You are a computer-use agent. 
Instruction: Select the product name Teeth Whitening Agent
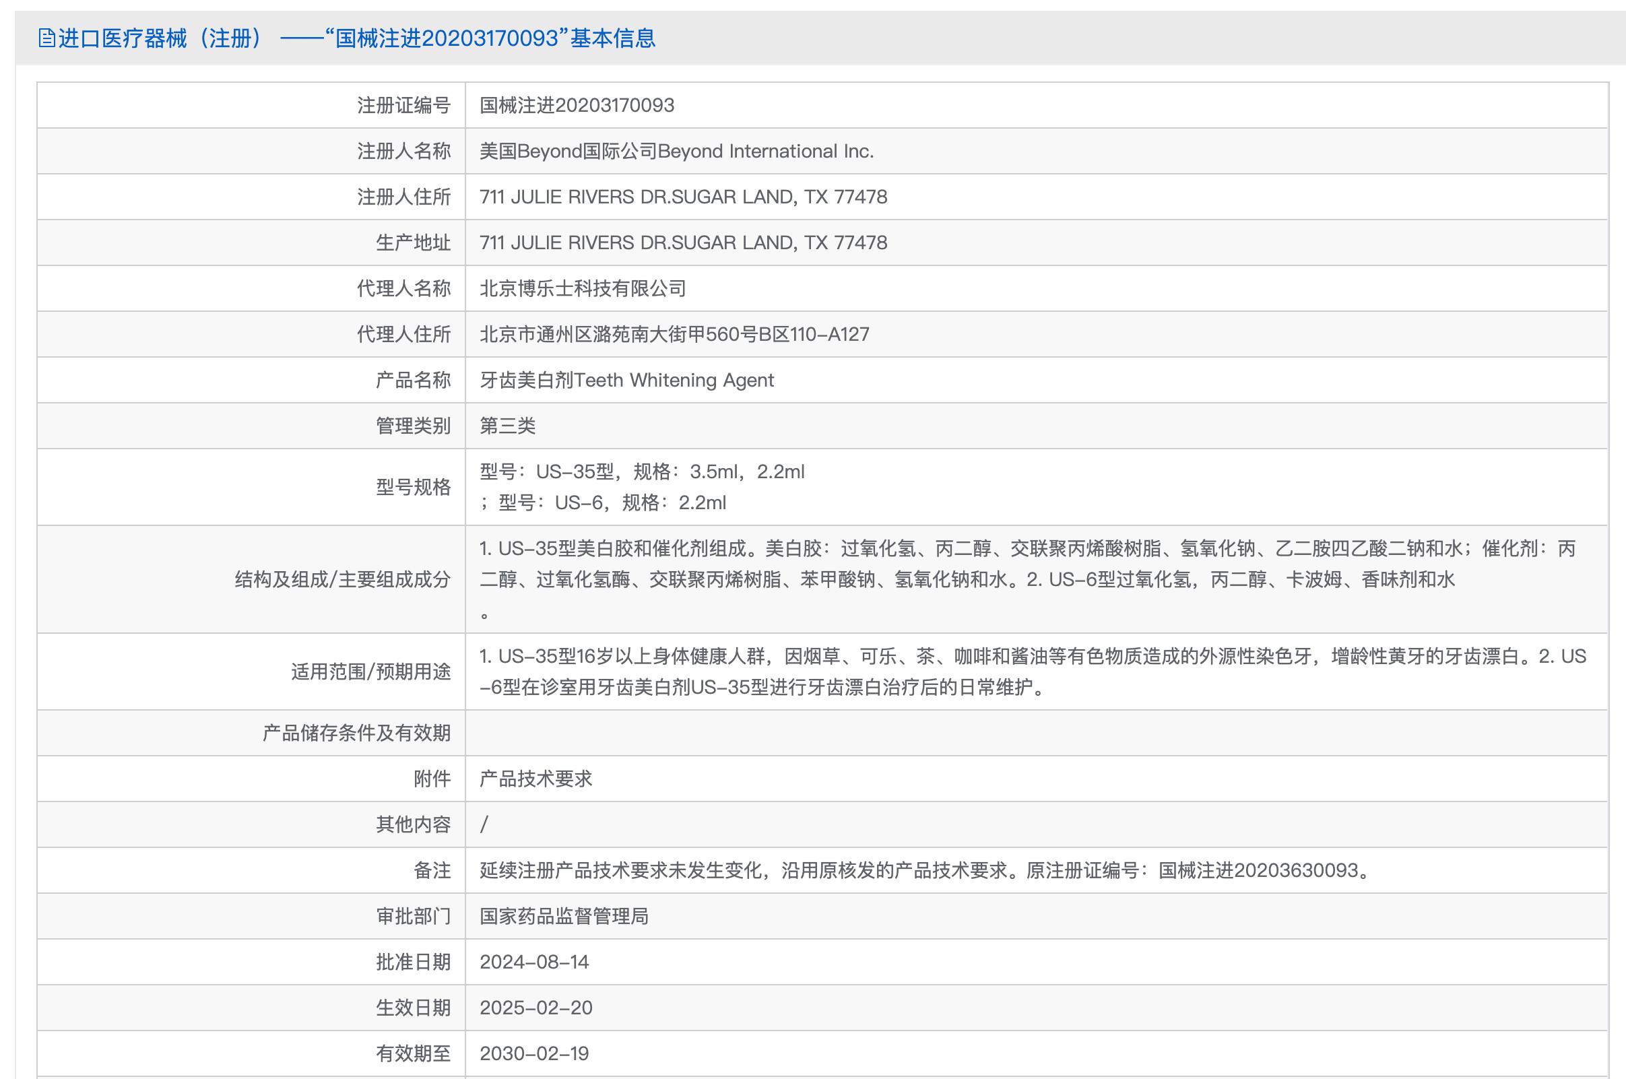click(628, 380)
